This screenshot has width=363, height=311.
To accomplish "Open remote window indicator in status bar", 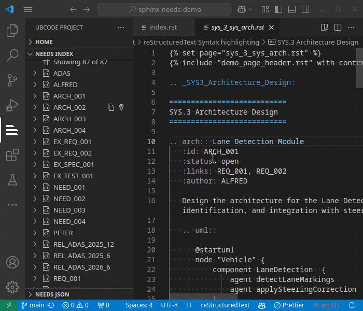I will coord(9,305).
